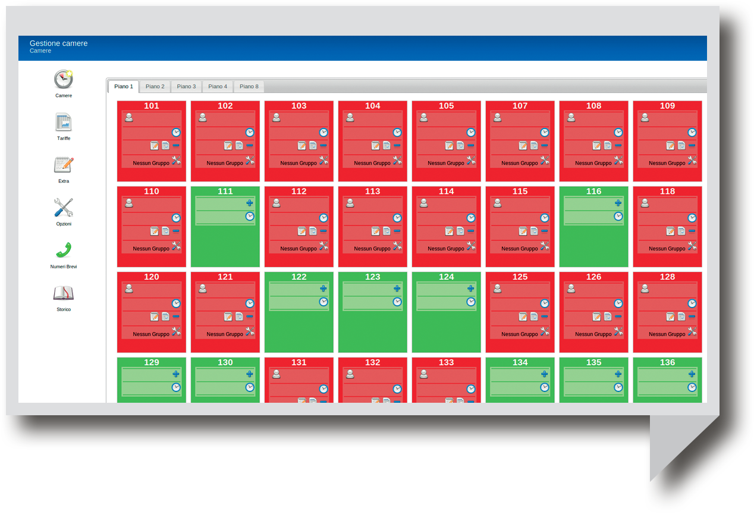Click guest person icon in room 131
Viewport: 754px width, 514px height.
pyautogui.click(x=277, y=375)
